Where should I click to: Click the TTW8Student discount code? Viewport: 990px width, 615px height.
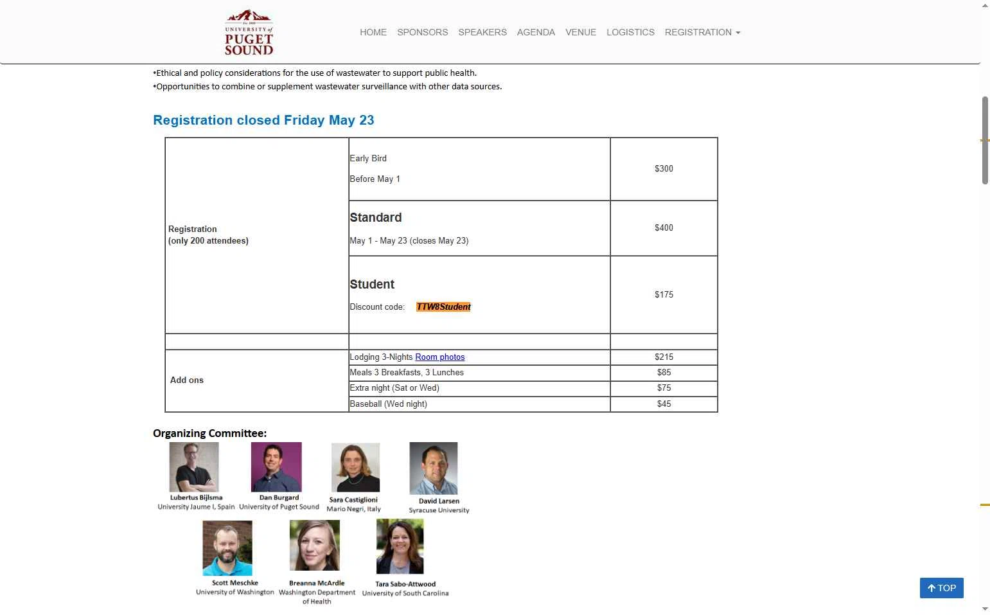pos(443,307)
